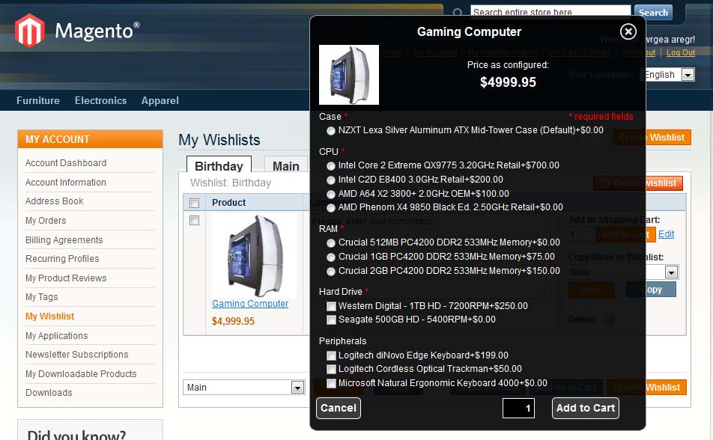Click popup Gaming Computer thumbnail image

(349, 75)
